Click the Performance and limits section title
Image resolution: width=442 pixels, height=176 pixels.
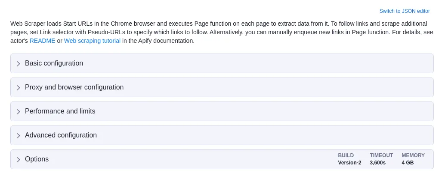coord(60,111)
